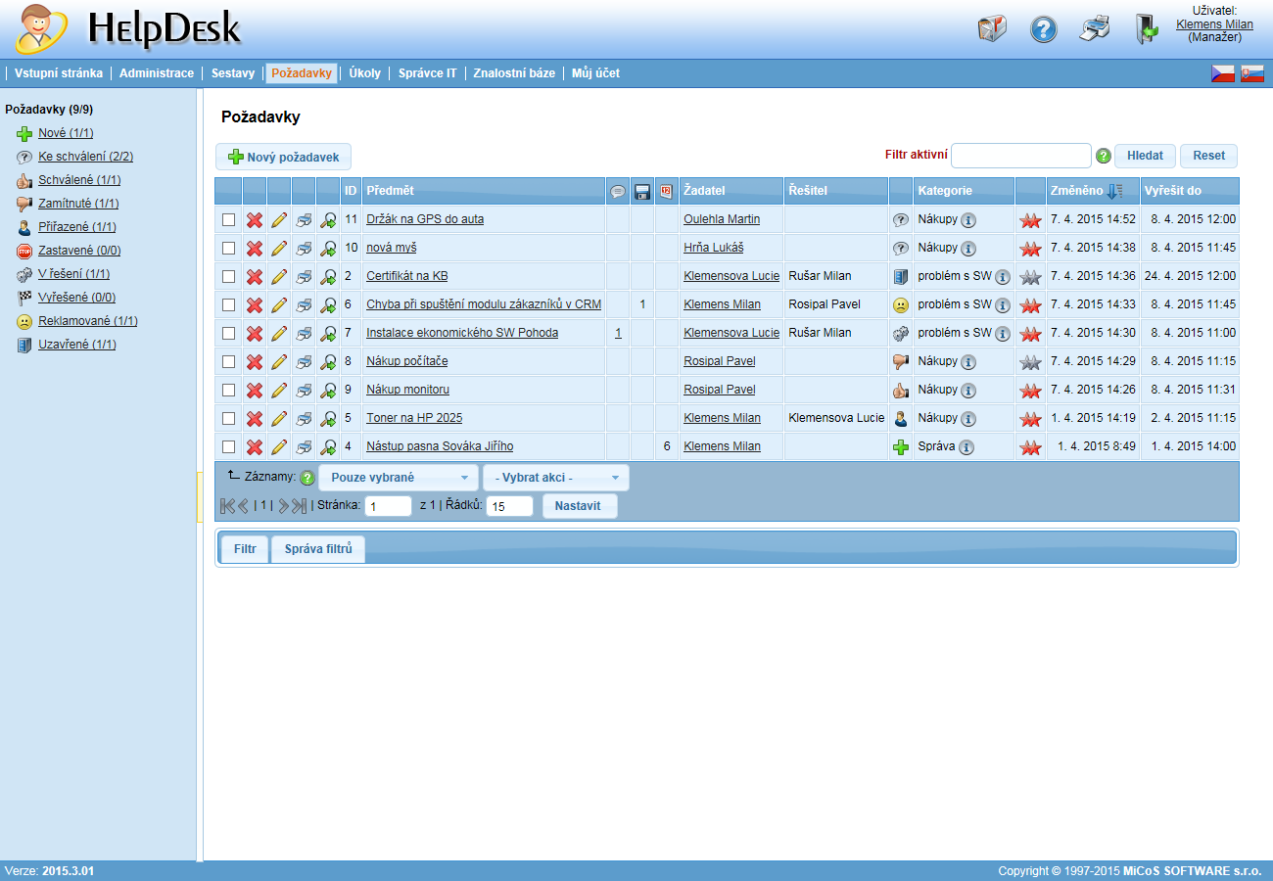Viewport: 1273px width, 881px height.
Task: Open the mailbox icon in the header
Action: [x=992, y=28]
